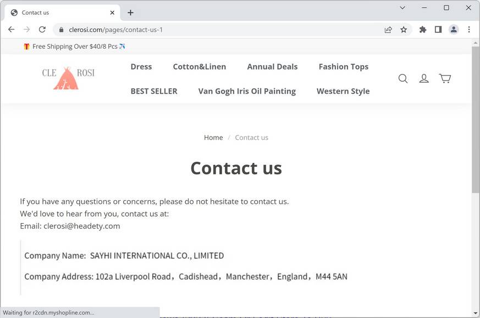480x318 pixels.
Task: Open BEST SELLER category
Action: (154, 91)
